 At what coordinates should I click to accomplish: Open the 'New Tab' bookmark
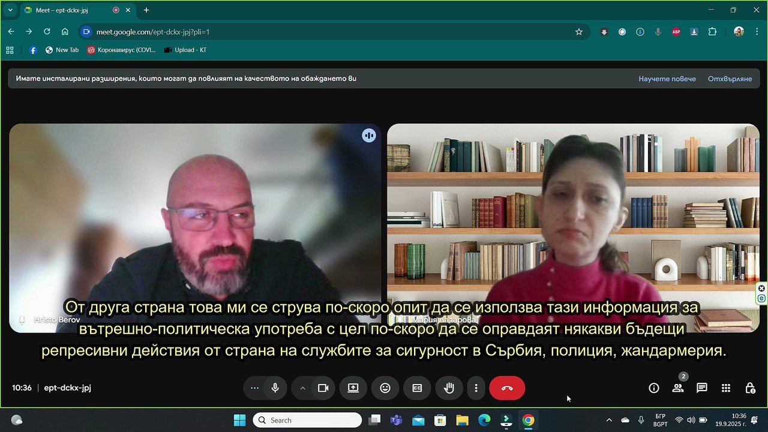pyautogui.click(x=62, y=50)
